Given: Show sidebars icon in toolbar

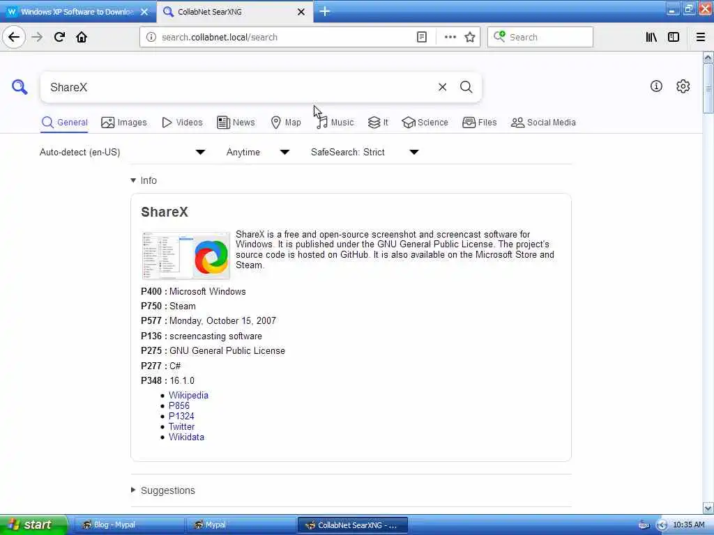Looking at the screenshot, I should [674, 38].
